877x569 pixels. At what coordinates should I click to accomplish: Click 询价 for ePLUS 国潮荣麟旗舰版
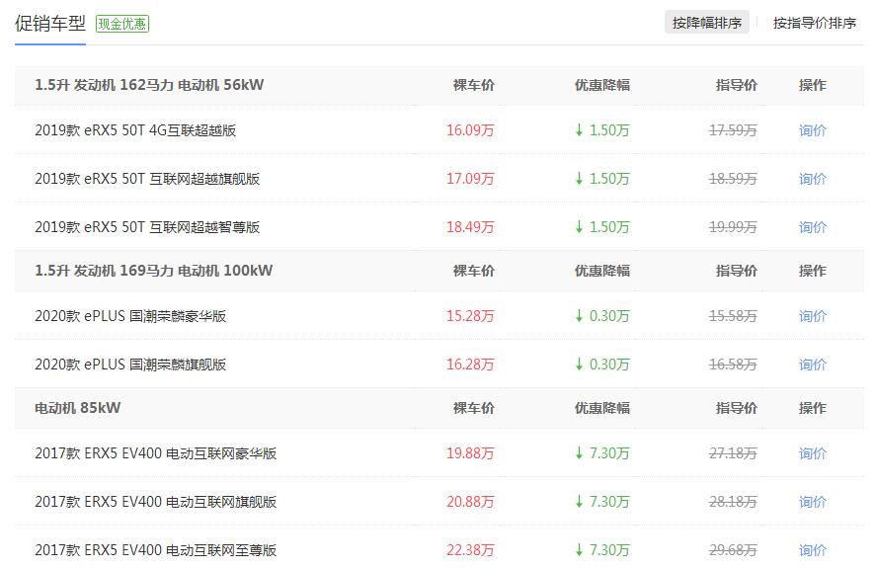point(812,365)
